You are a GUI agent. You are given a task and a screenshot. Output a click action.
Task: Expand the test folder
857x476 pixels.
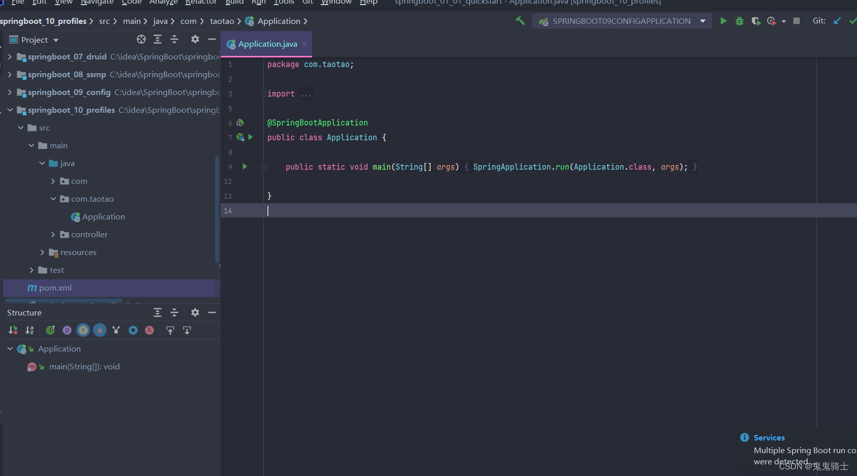click(x=32, y=270)
